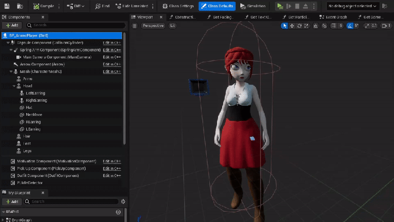
Task: Open the Get Text C... function tab
Action: [259, 17]
